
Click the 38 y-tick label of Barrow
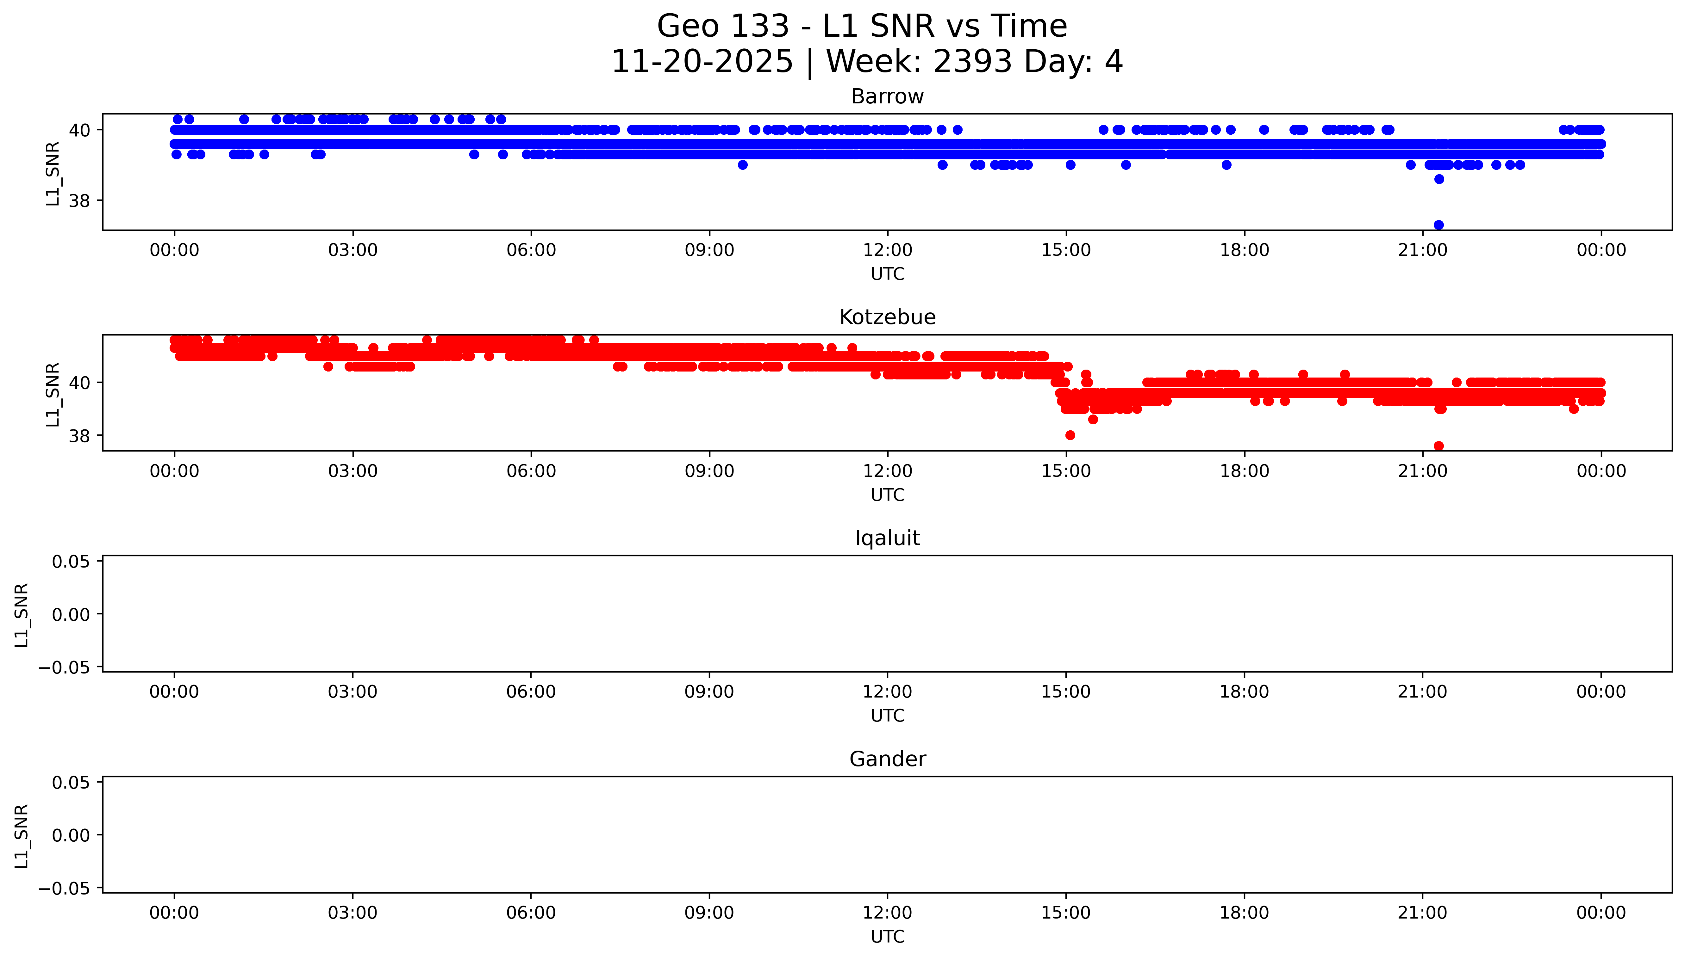click(x=79, y=201)
